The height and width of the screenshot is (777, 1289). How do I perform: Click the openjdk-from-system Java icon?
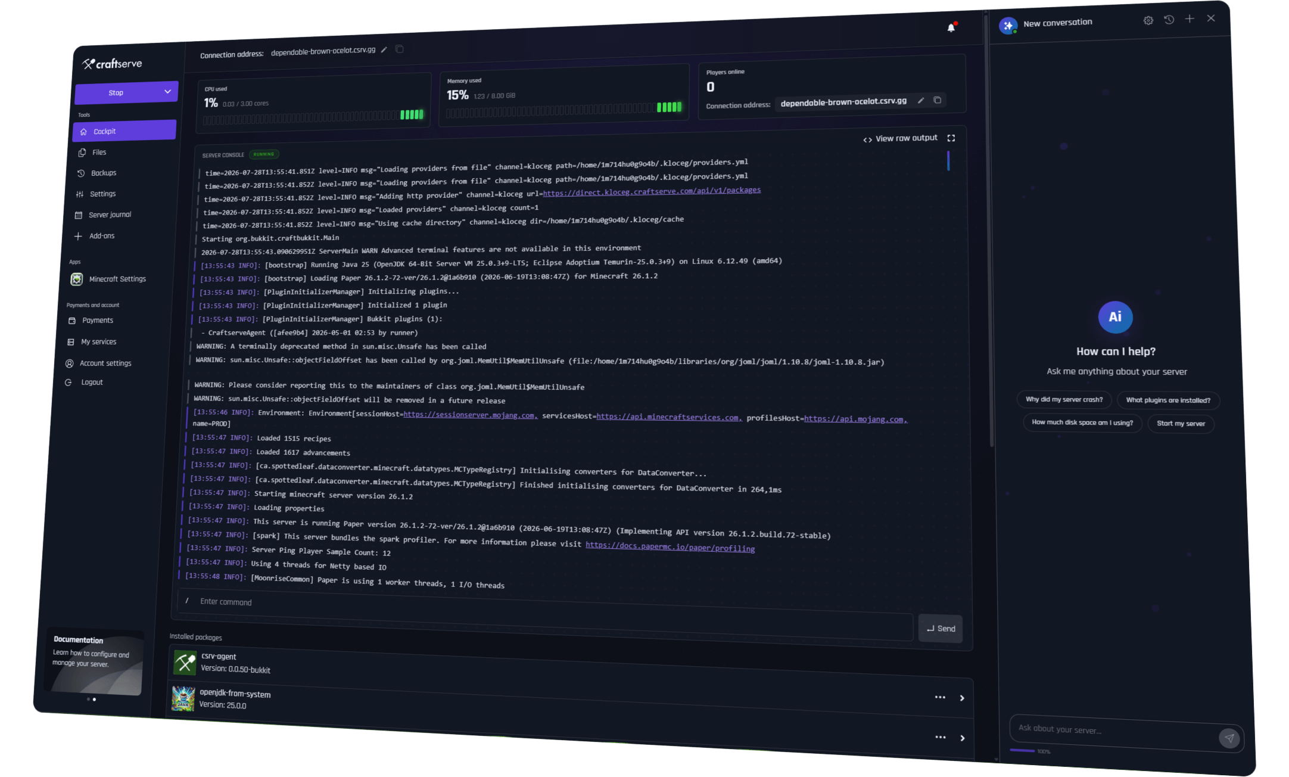[183, 698]
